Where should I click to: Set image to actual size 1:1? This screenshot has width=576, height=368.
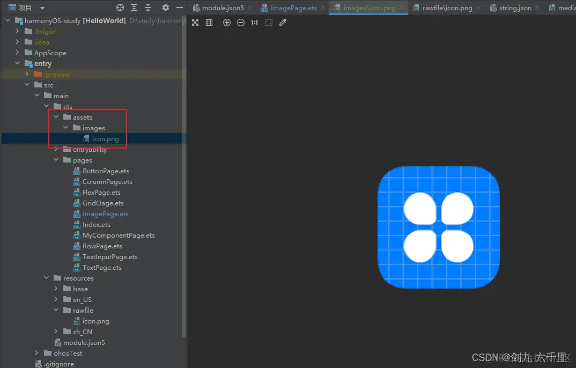point(255,23)
